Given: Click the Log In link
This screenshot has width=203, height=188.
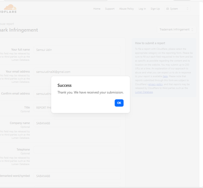Looking at the screenshot, I should 142,9.
